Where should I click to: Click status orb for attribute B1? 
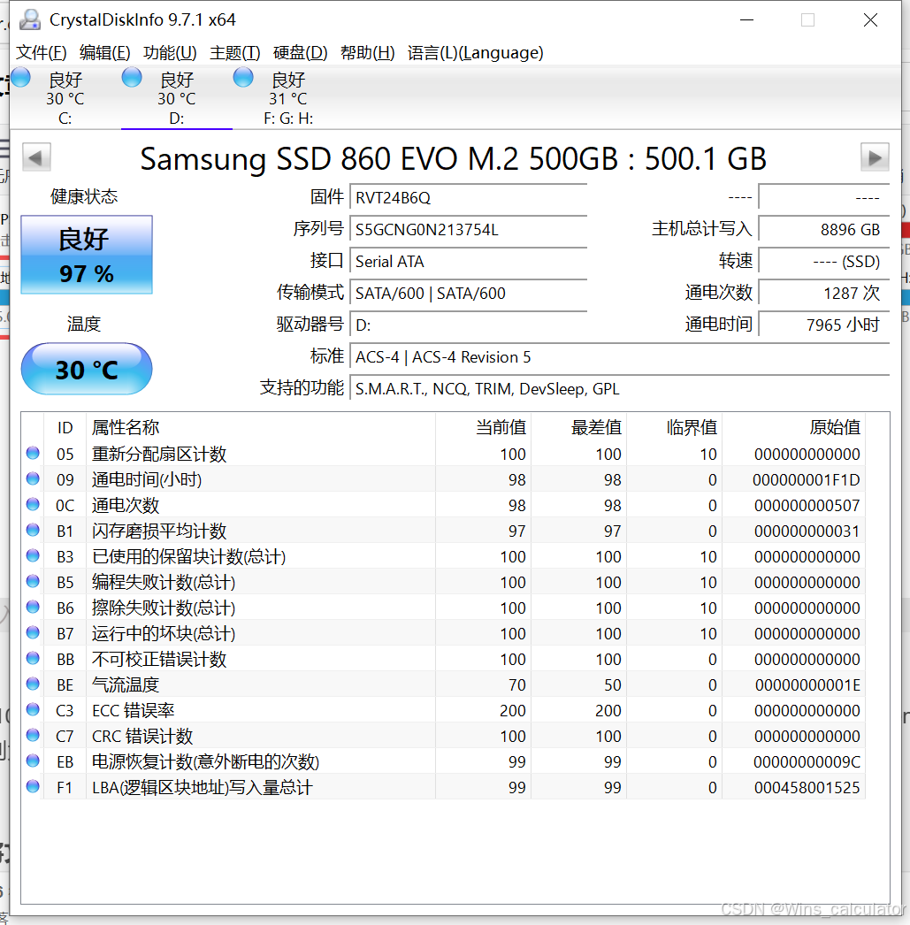pos(33,530)
